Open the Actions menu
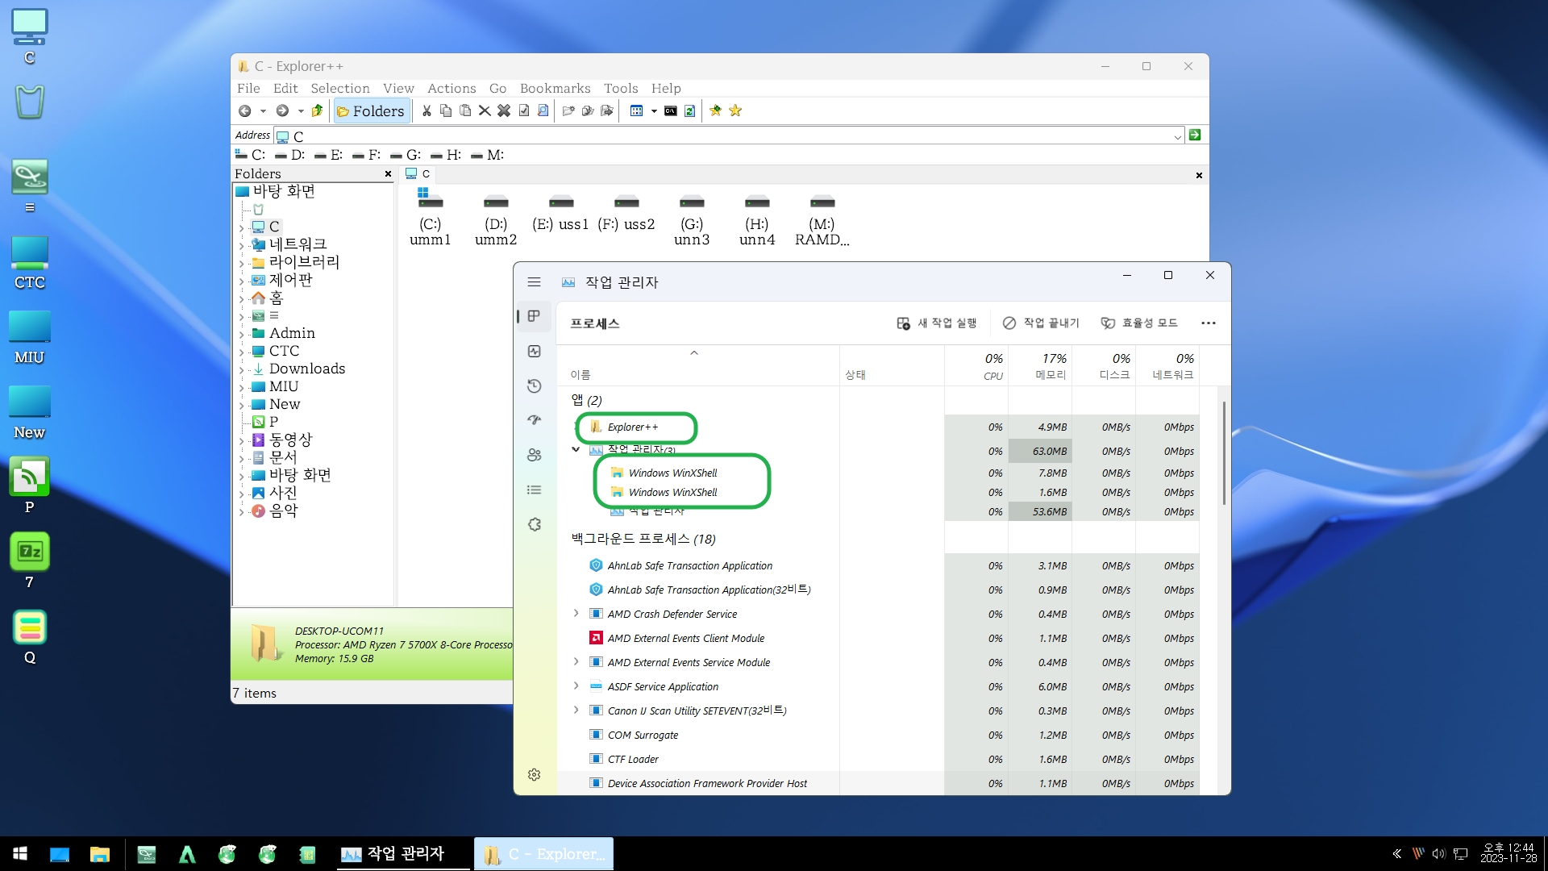This screenshot has height=871, width=1548. [x=451, y=89]
